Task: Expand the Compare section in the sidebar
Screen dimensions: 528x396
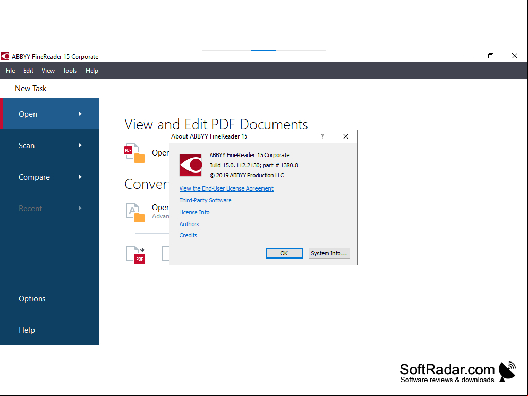Action: (49, 177)
